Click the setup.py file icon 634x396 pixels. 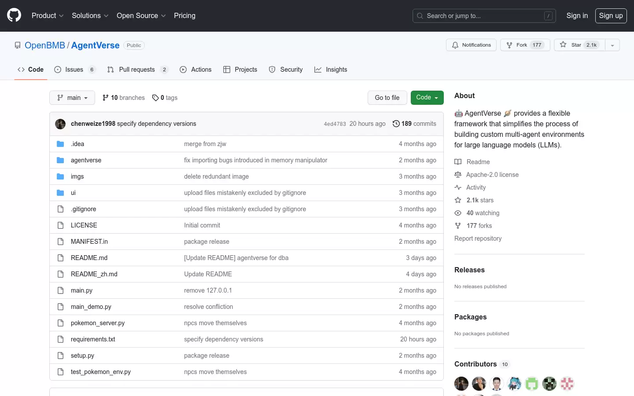tap(60, 356)
